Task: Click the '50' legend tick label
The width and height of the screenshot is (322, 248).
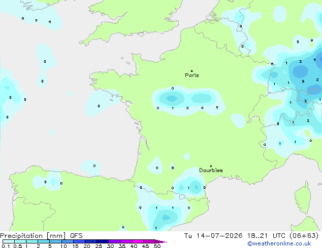Action: (157, 246)
